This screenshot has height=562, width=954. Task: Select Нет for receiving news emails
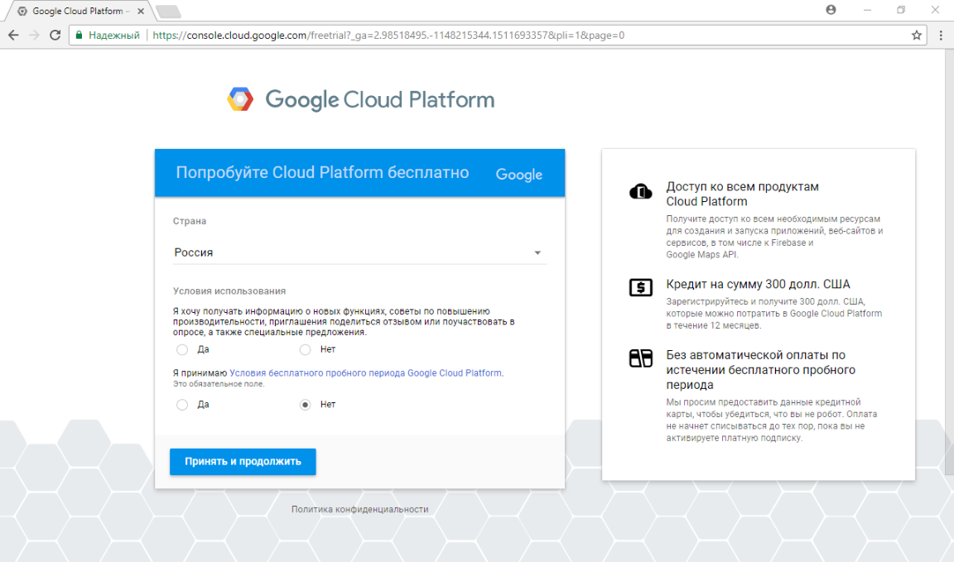pyautogui.click(x=306, y=350)
